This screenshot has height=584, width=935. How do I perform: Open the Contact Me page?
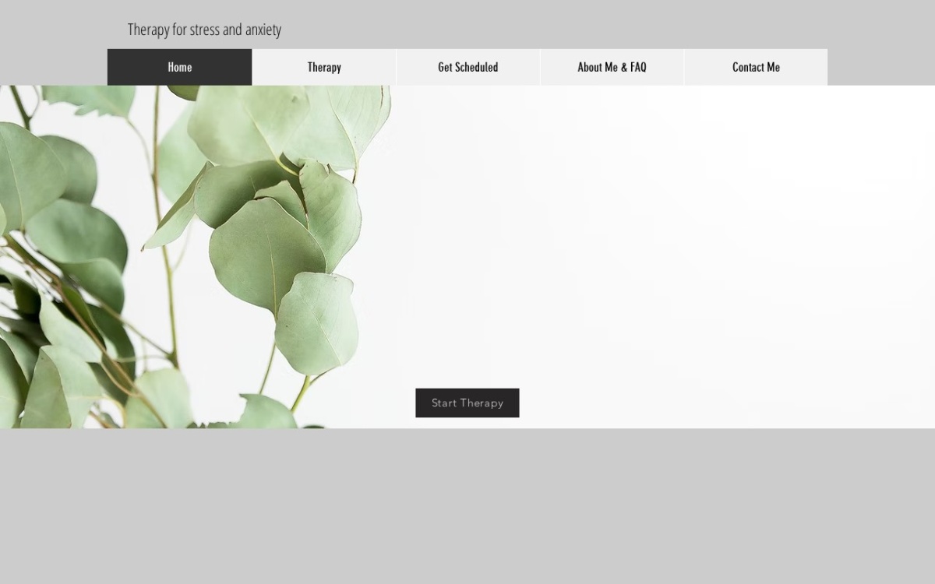(x=756, y=67)
